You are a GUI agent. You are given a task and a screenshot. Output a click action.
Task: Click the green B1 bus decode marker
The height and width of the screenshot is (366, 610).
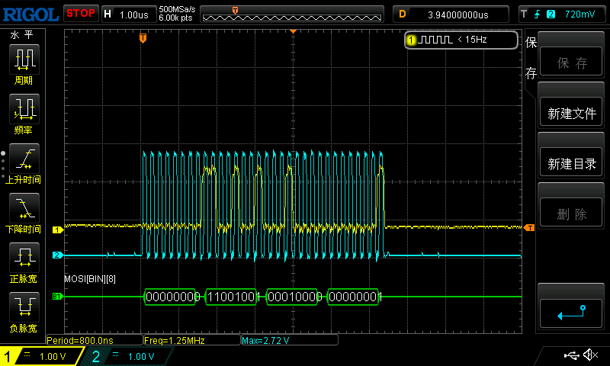(58, 297)
